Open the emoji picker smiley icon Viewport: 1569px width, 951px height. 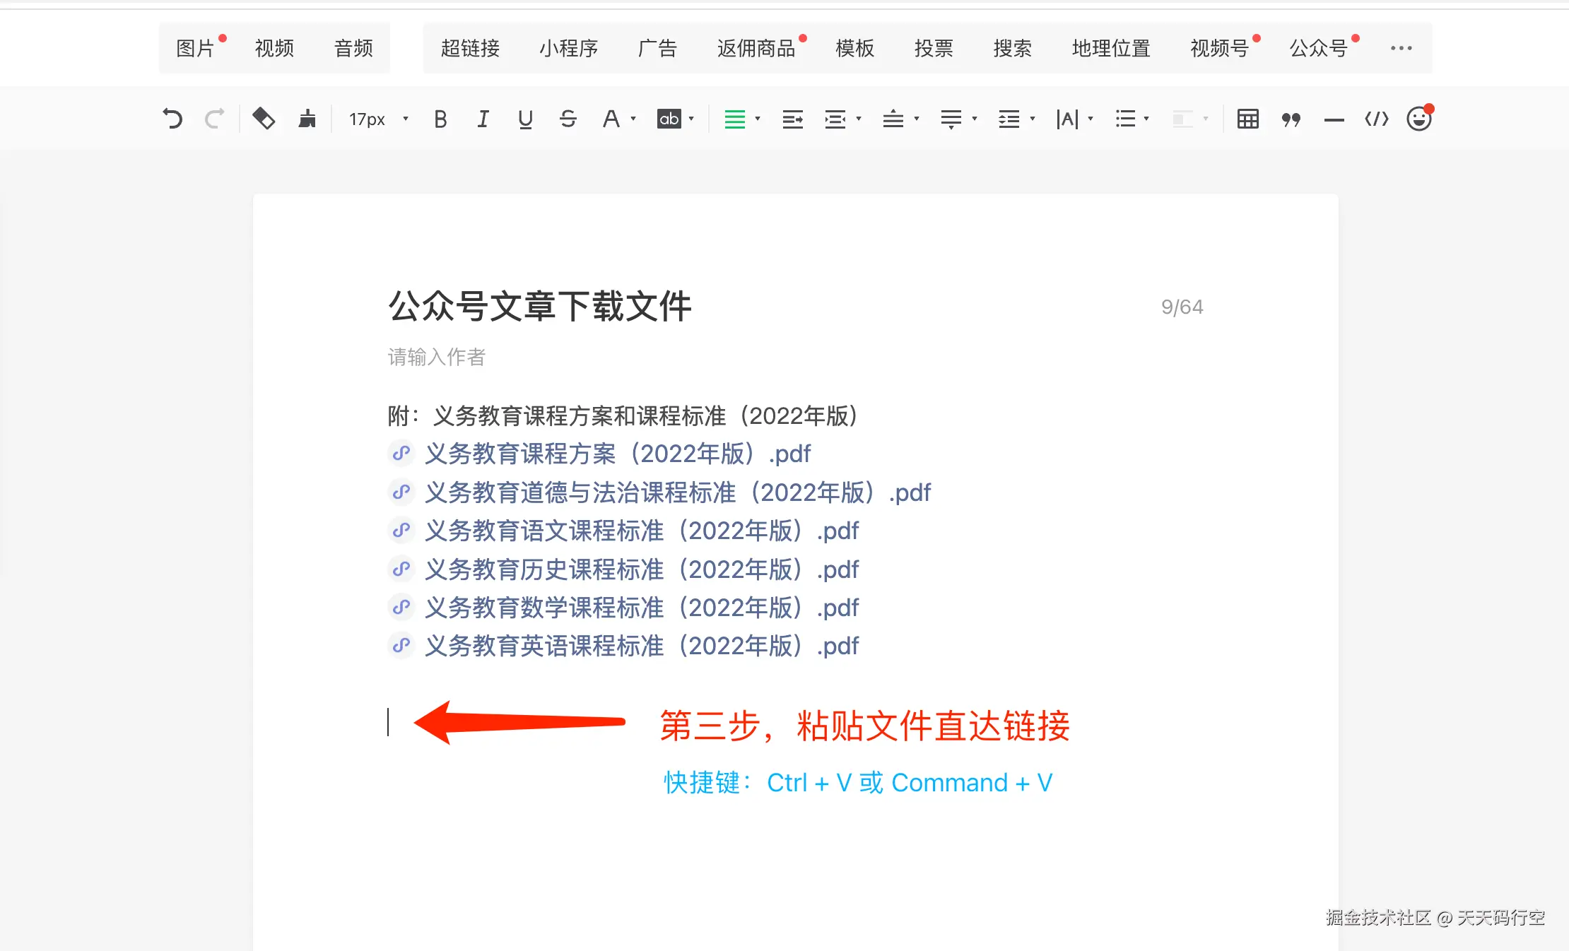point(1418,119)
